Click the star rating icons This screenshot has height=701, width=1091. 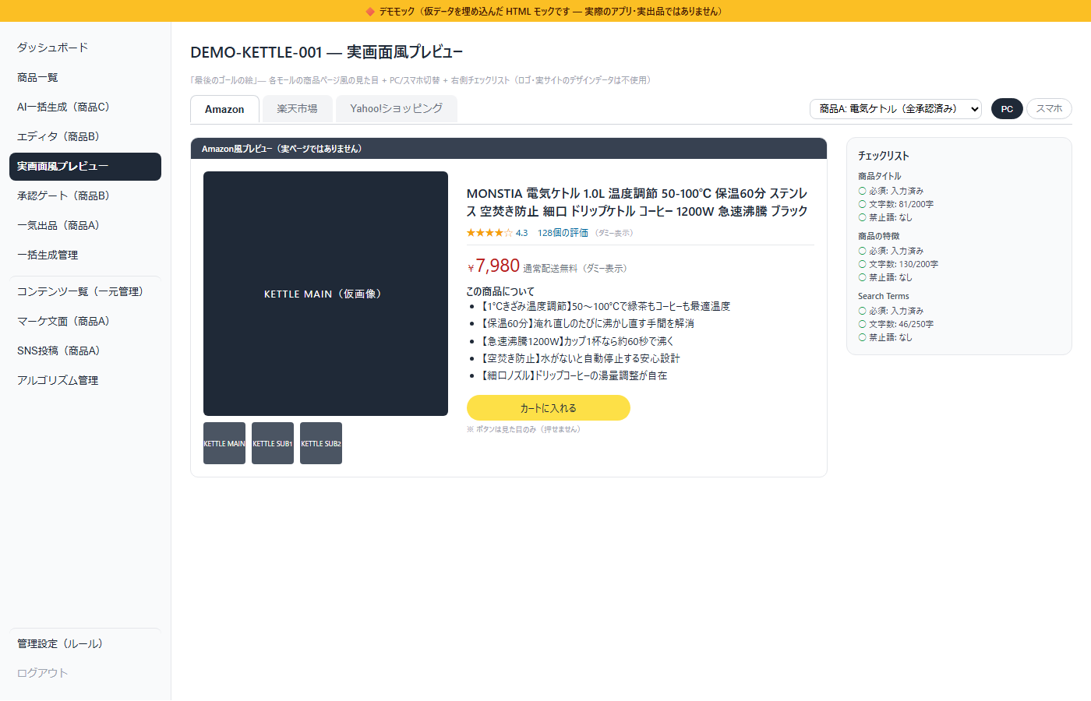tap(489, 233)
